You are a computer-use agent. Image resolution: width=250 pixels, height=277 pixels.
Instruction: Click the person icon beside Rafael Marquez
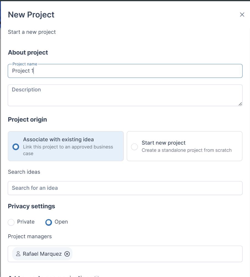pos(18,254)
